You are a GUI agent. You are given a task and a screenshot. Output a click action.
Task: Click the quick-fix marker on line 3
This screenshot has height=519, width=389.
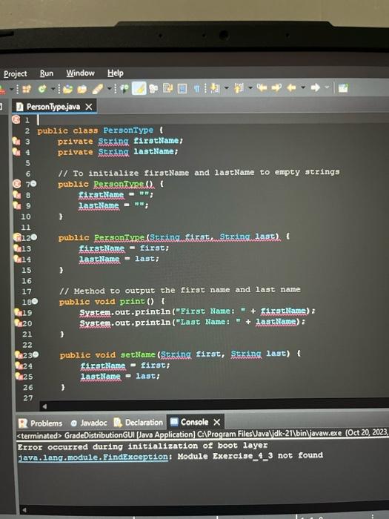coord(16,142)
